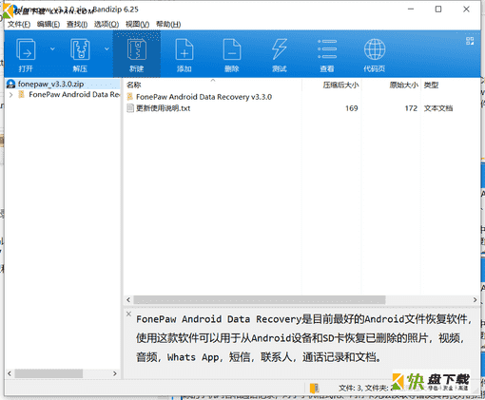The height and width of the screenshot is (400, 485).
Task: Open the 选项(O) menu
Action: tap(107, 24)
